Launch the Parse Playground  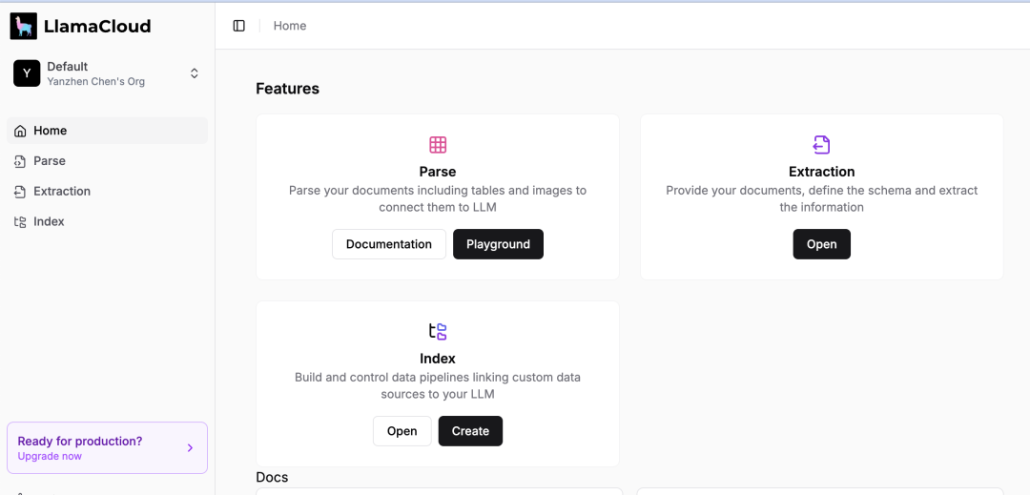(x=498, y=244)
